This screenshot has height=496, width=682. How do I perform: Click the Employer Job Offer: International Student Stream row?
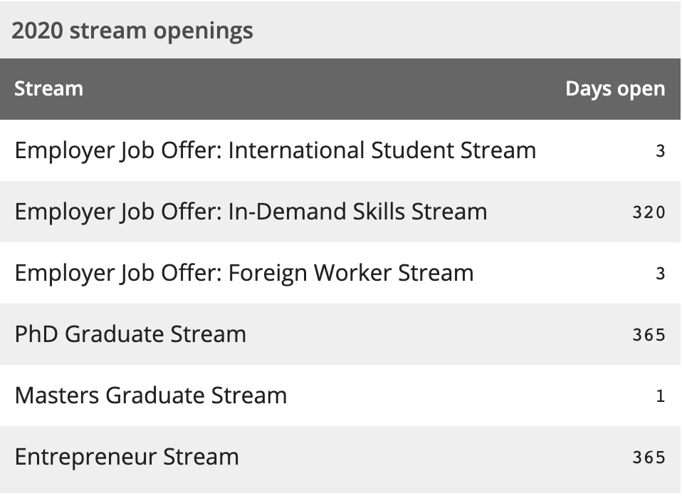coord(340,150)
